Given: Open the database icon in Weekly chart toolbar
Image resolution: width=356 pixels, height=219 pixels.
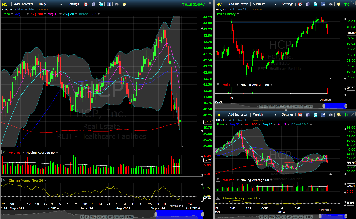Looking at the screenshot, I should tap(308, 115).
